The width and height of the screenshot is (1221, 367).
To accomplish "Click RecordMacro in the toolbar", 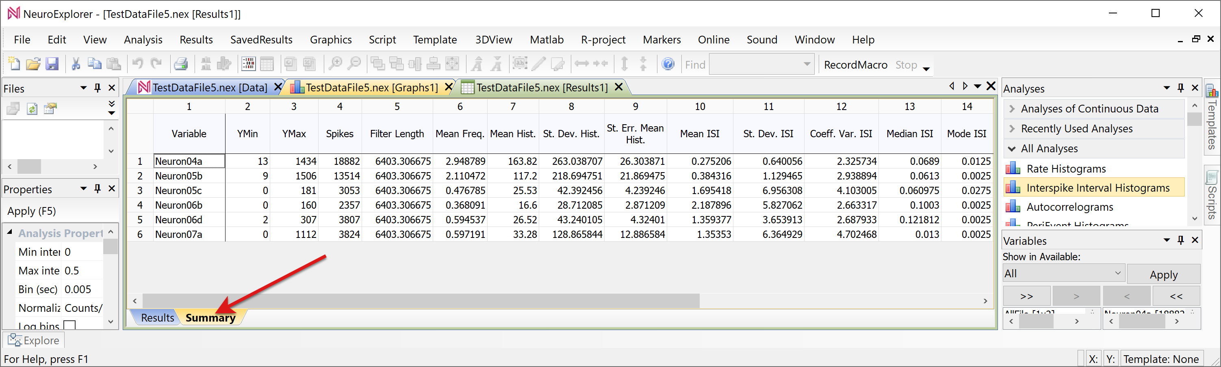I will click(855, 65).
